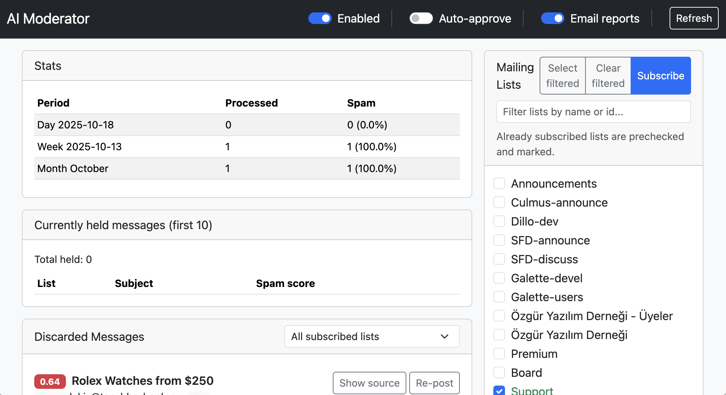Turn on the Auto-approve switch

(421, 18)
